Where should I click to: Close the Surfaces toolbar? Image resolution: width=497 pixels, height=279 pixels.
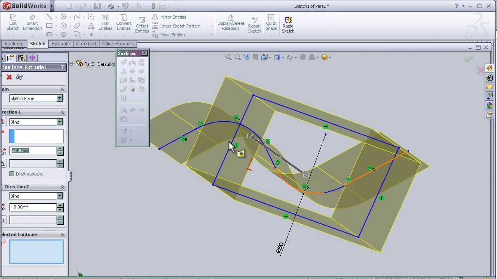144,53
